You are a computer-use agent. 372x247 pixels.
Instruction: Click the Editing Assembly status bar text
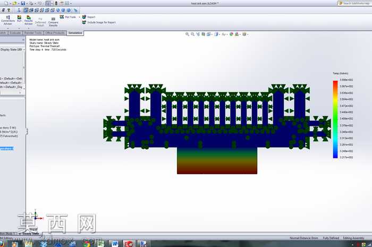[353, 238]
